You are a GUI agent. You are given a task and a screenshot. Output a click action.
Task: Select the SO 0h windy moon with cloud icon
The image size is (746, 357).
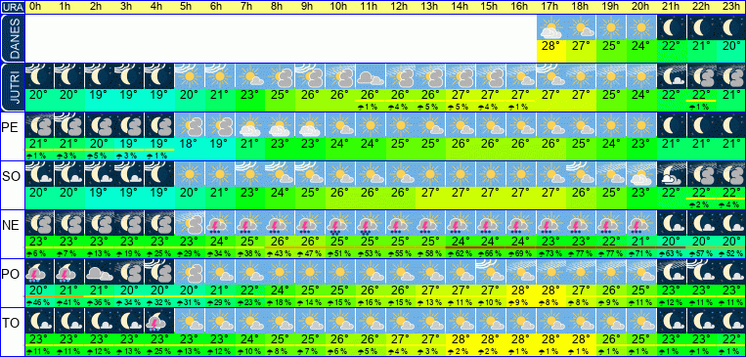pos(39,174)
